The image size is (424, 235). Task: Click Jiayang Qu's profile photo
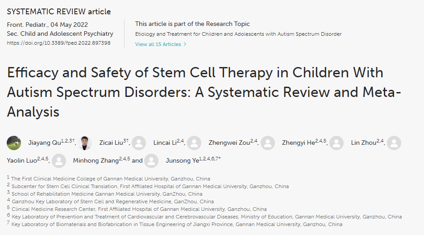tap(14, 143)
